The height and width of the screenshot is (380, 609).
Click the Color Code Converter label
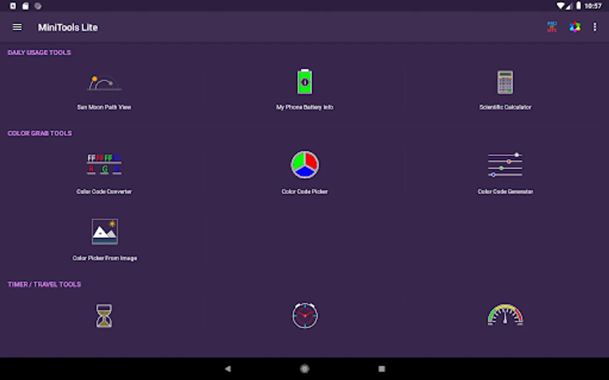point(104,192)
